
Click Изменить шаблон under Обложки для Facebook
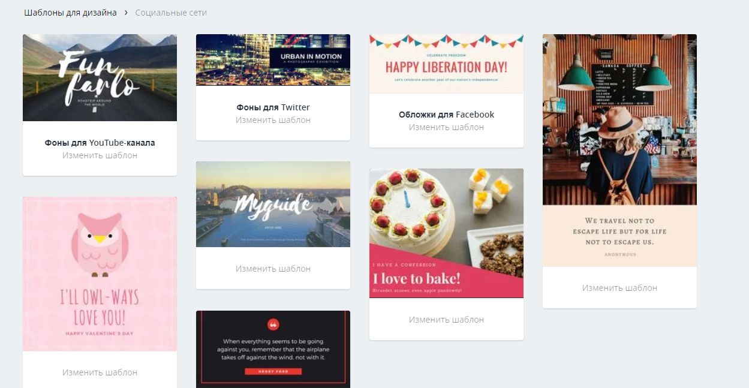point(446,127)
